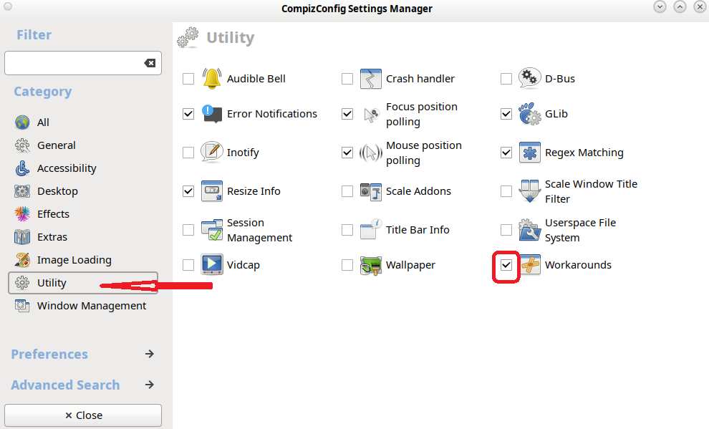Enable the Scale Addons checkbox

pyautogui.click(x=347, y=191)
